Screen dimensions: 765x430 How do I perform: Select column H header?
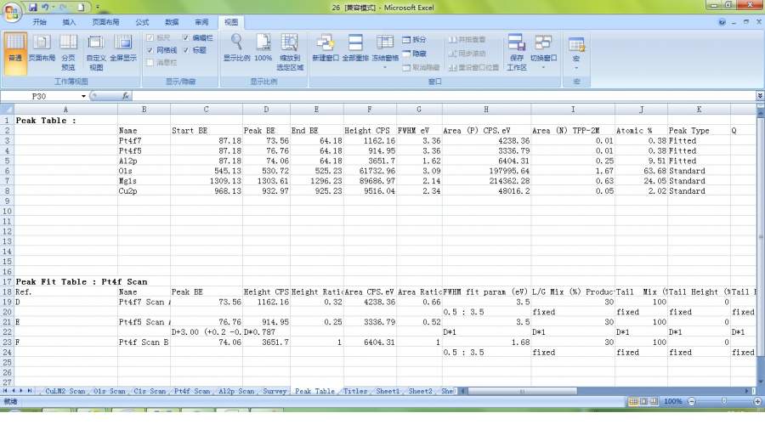click(x=486, y=110)
